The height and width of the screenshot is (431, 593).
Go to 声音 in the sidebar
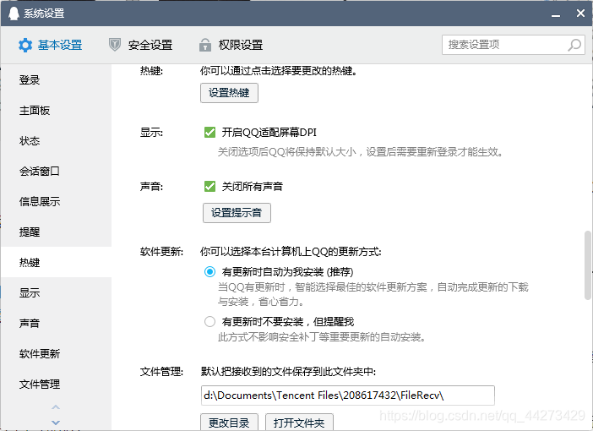pos(57,323)
